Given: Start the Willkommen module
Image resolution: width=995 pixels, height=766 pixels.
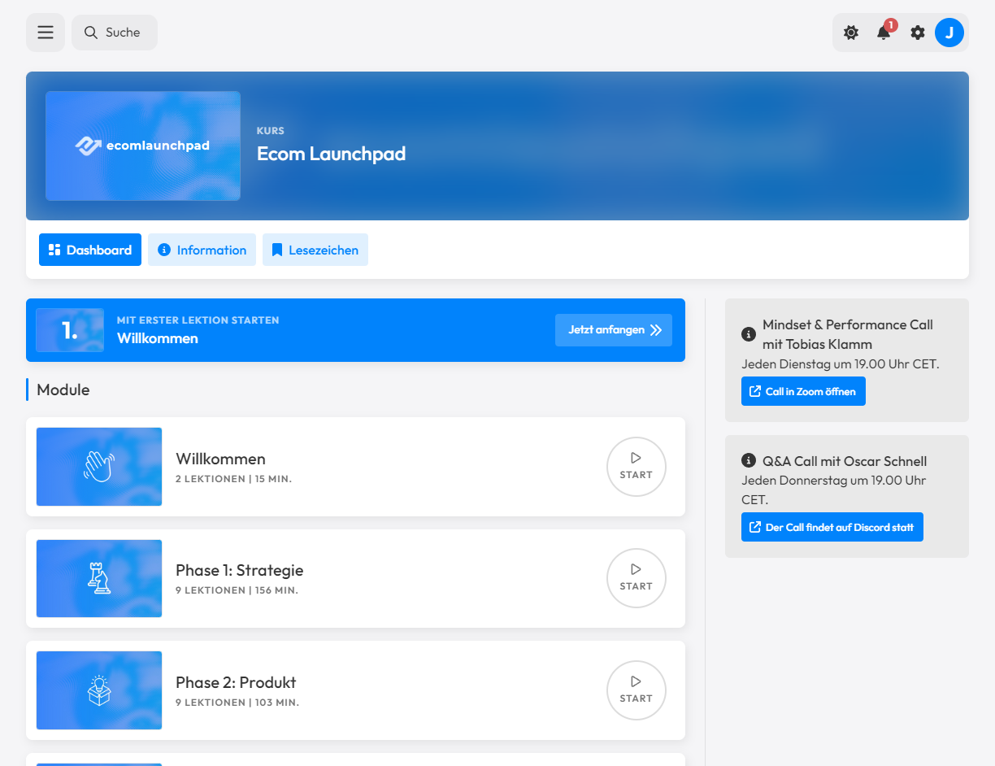Looking at the screenshot, I should tap(636, 467).
